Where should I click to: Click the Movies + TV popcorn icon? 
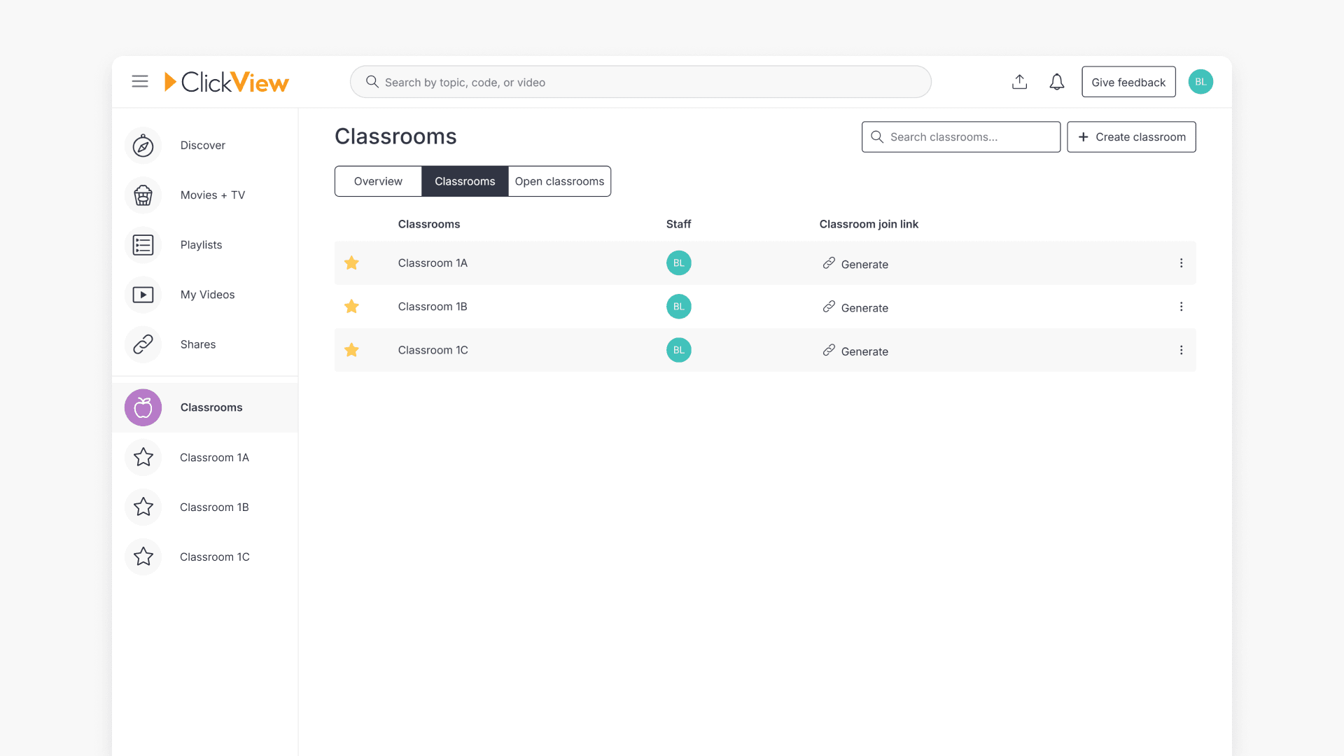coord(143,195)
